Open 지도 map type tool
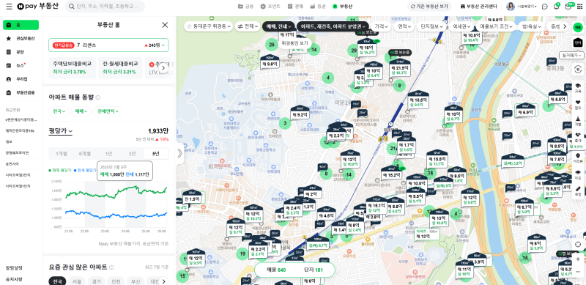The height and width of the screenshot is (285, 586). [578, 174]
